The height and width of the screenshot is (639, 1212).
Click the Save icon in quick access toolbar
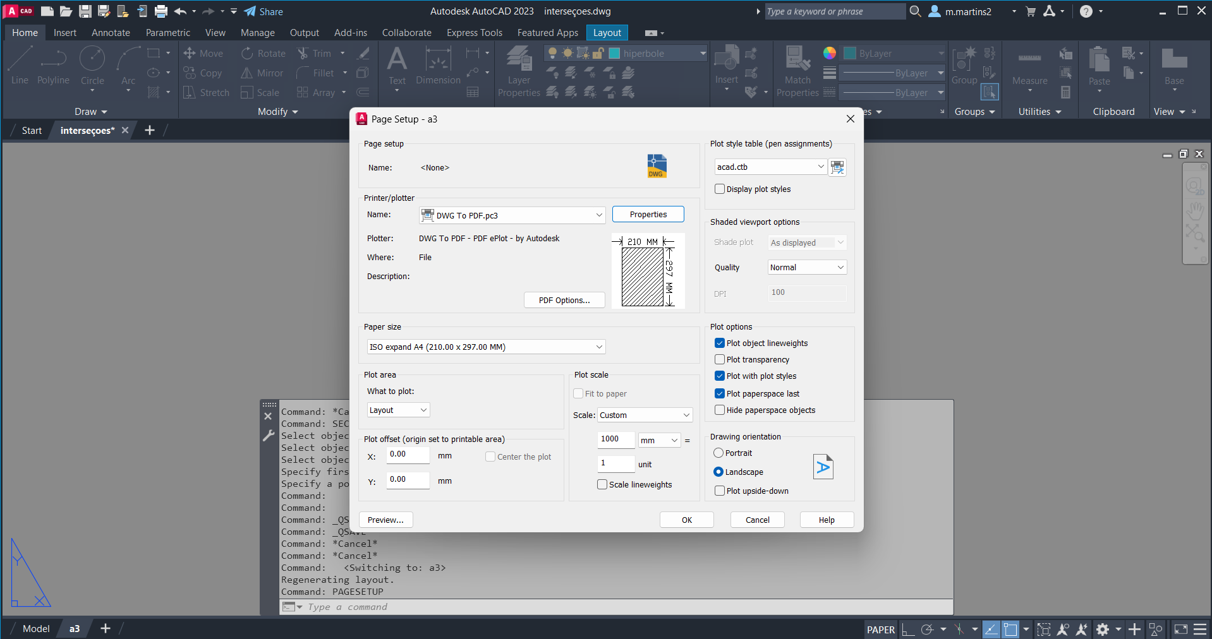(x=85, y=11)
